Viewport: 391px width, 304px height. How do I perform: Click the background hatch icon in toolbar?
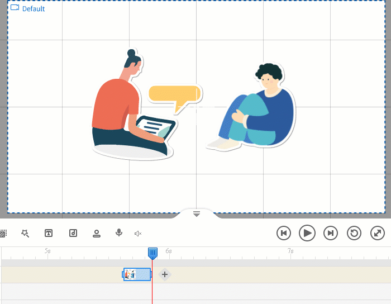click(x=3, y=234)
